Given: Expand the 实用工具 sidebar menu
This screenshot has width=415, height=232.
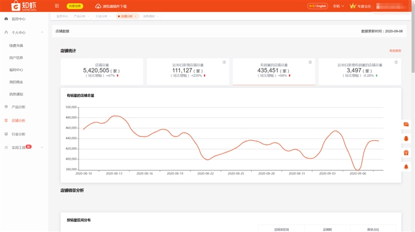Looking at the screenshot, I should coord(42,147).
